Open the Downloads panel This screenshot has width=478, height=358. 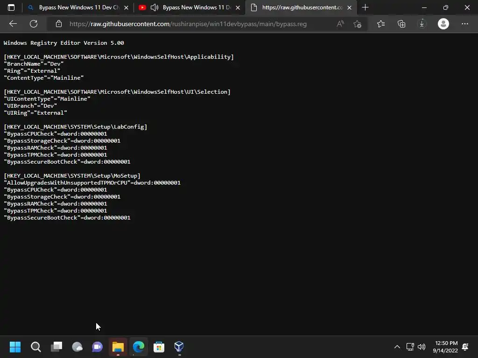[422, 24]
